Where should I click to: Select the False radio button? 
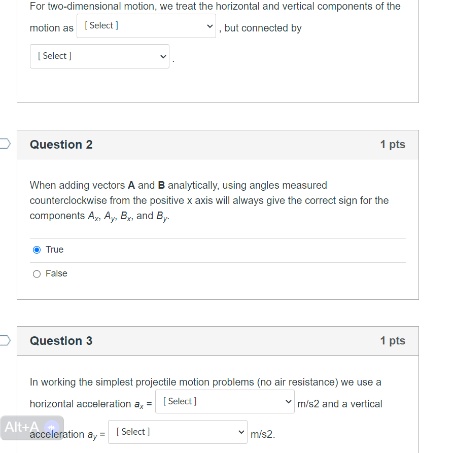(x=37, y=274)
